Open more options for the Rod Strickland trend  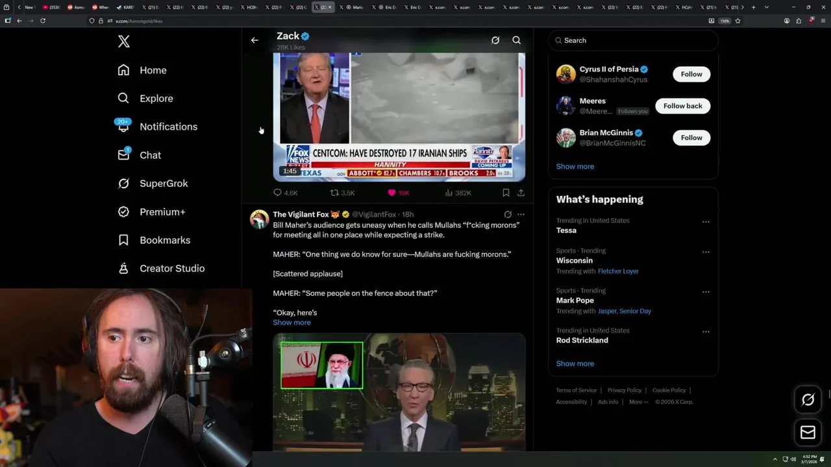[706, 332]
